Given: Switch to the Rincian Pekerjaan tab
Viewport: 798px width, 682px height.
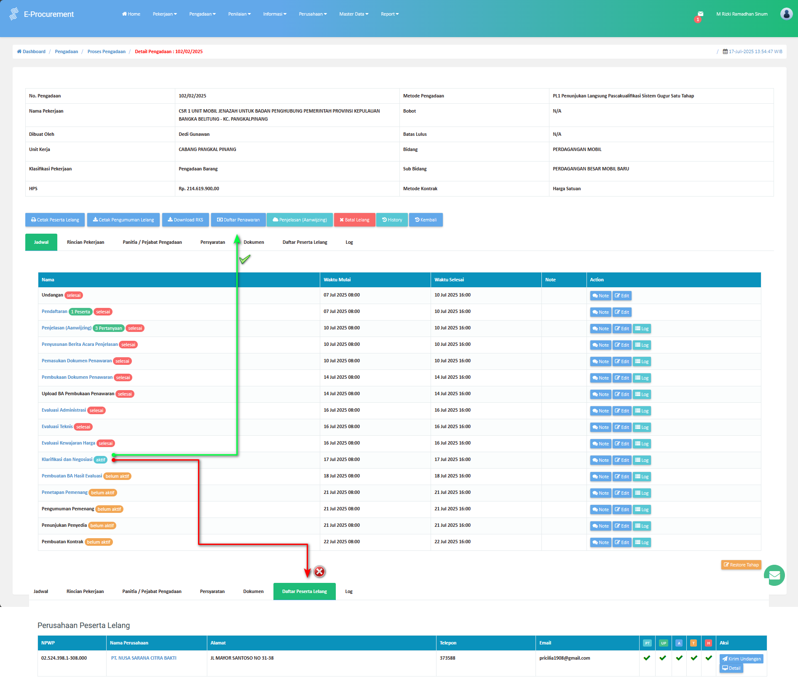Looking at the screenshot, I should coord(86,242).
